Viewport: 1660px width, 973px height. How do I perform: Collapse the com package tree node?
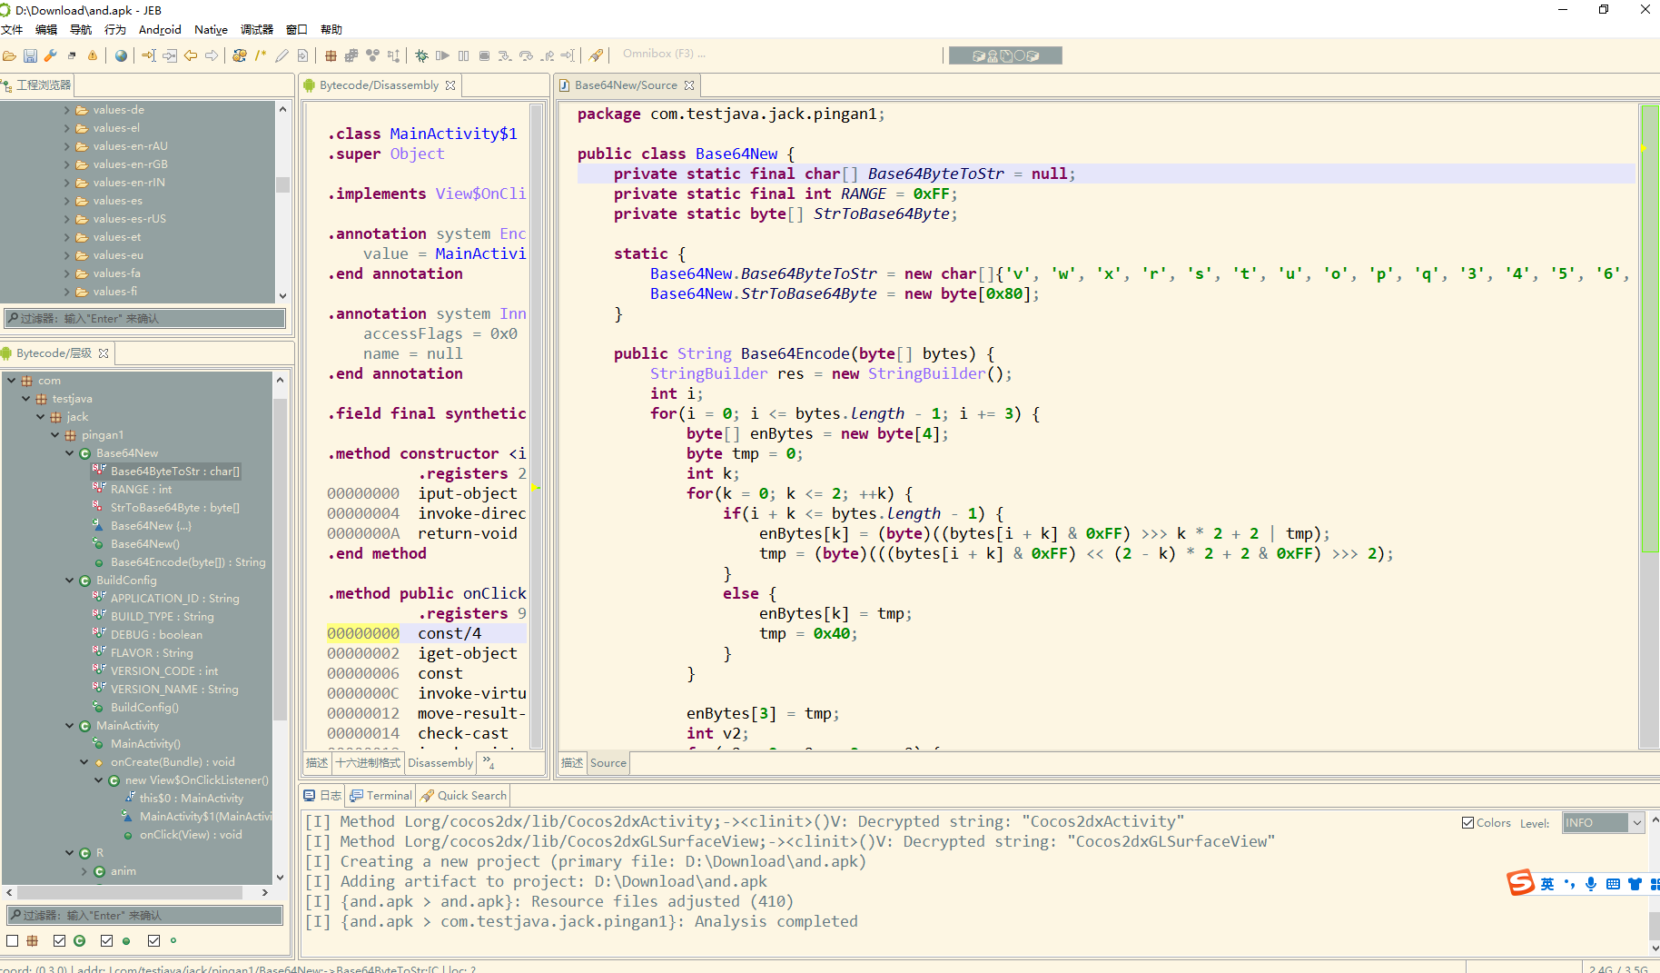12,381
